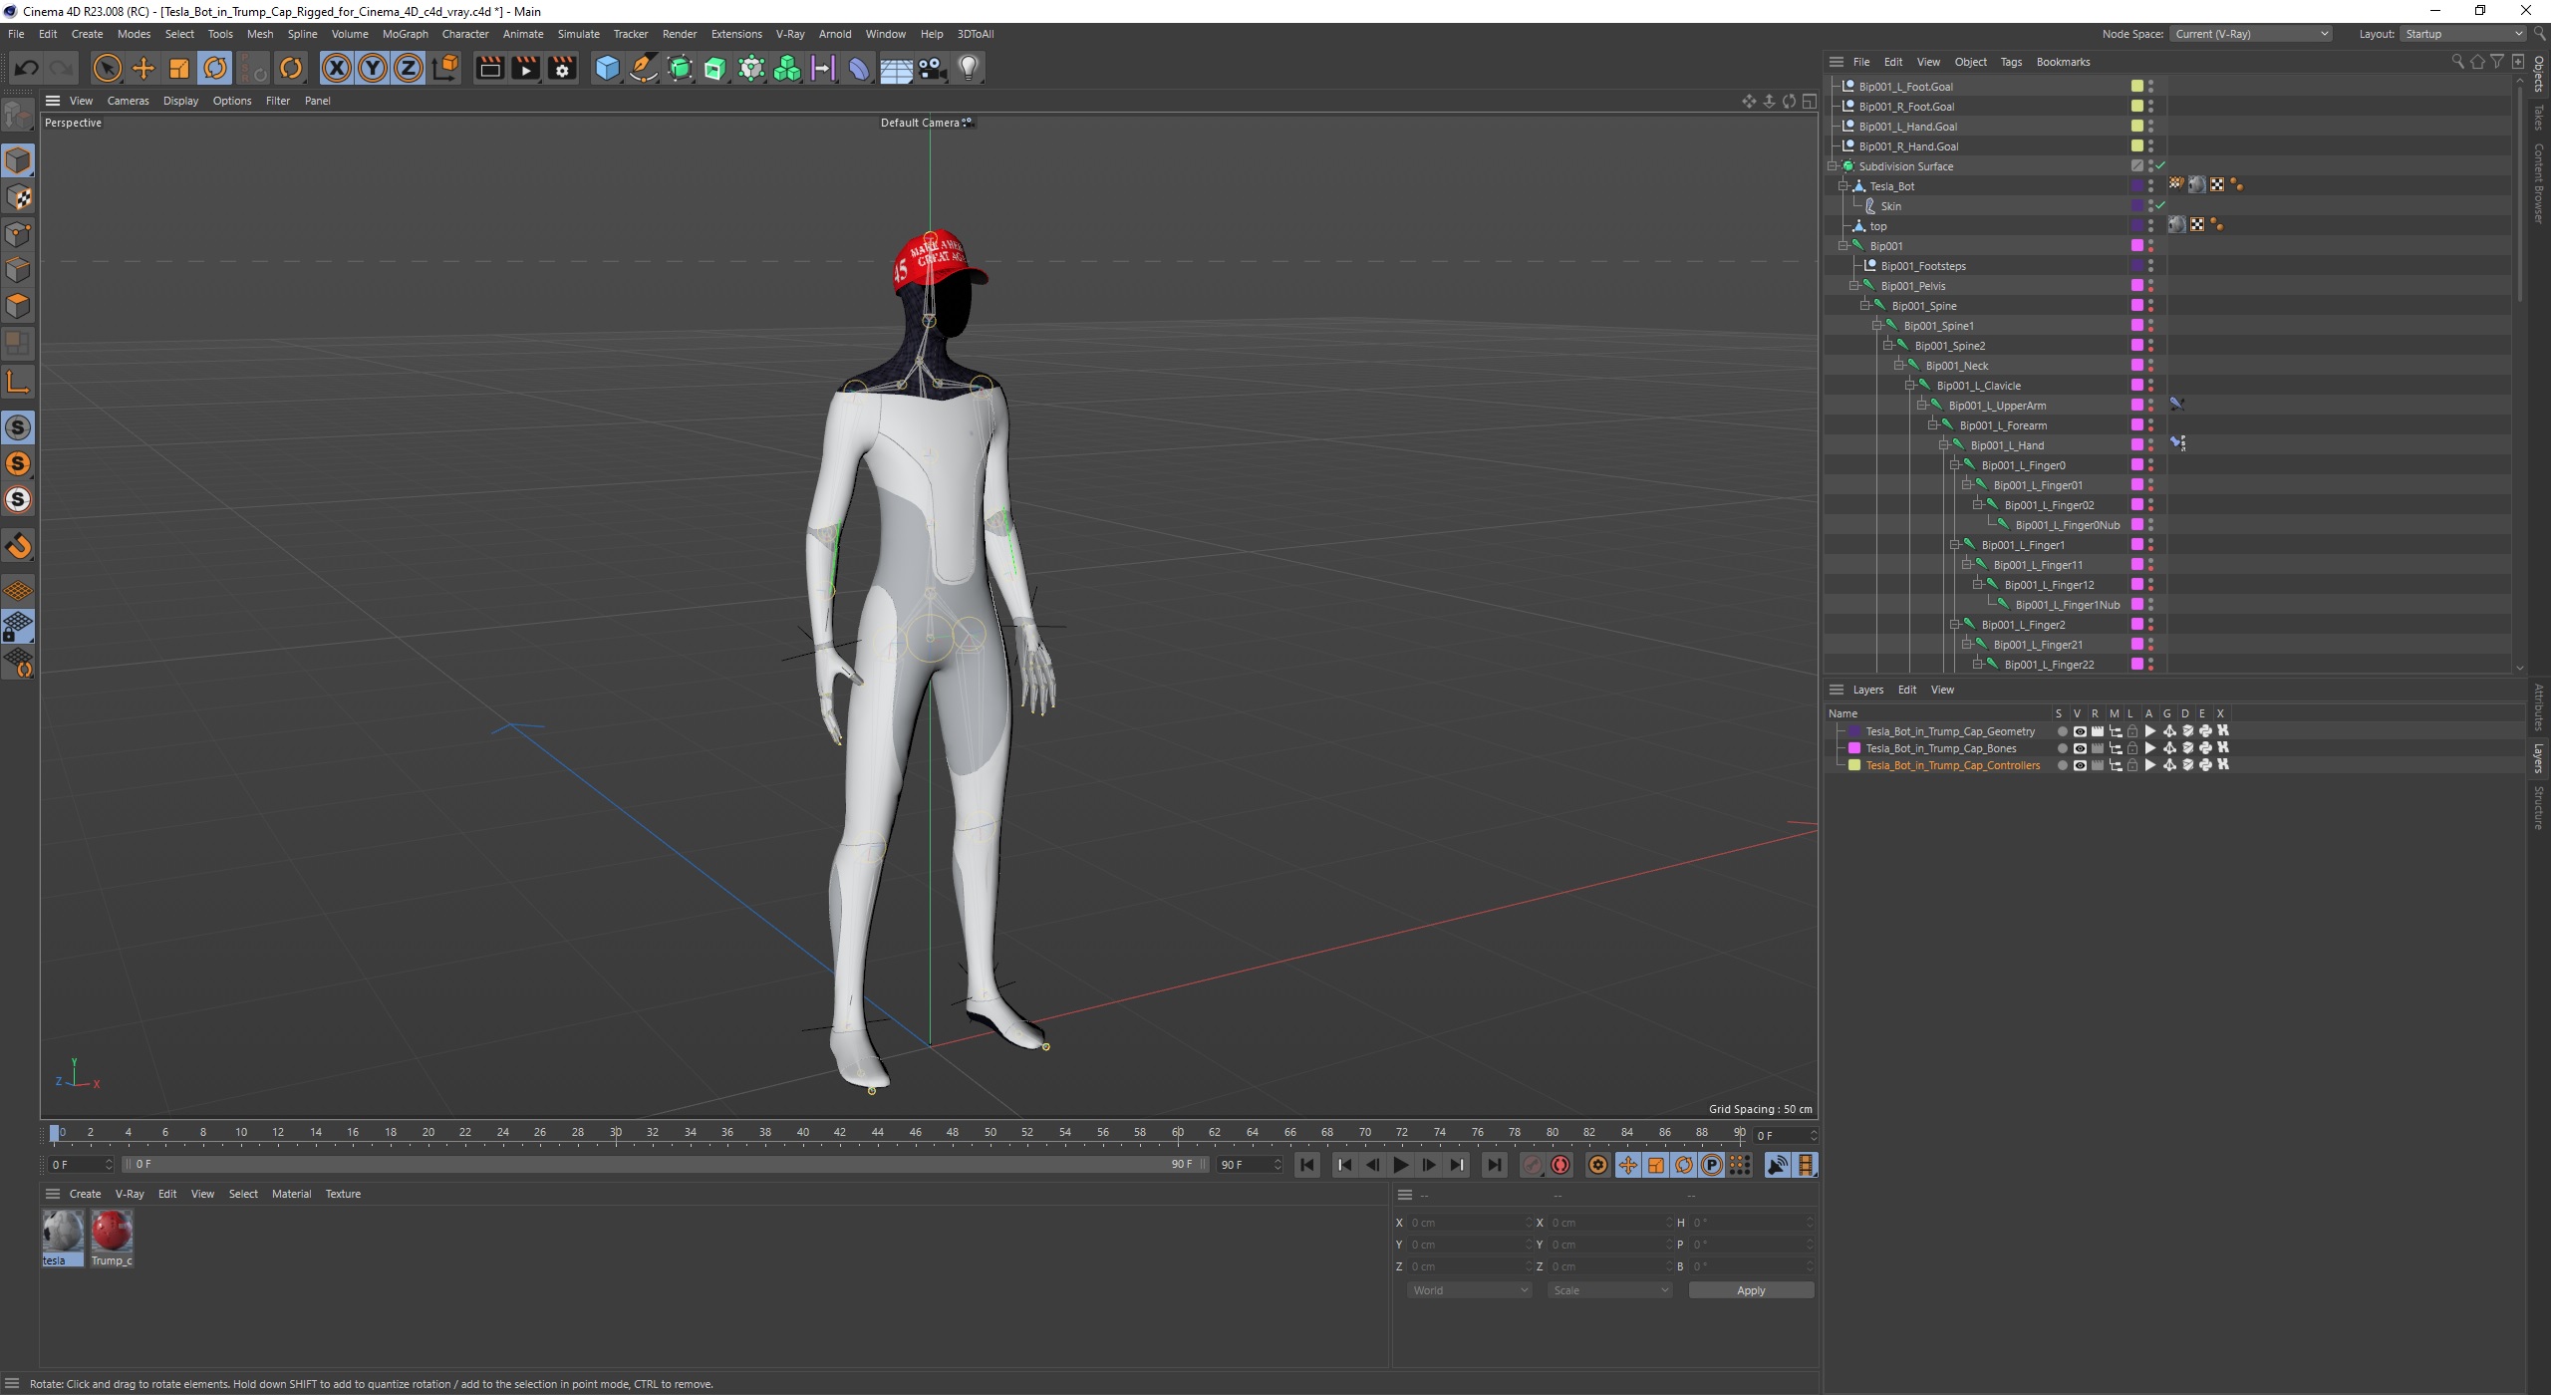Screen dimensions: 2551x1395
Task: Switch to Texture mode icon
Action: coord(18,197)
